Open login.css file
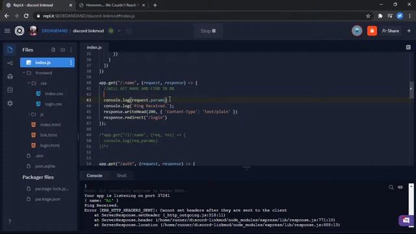416x234 pixels. (53, 104)
